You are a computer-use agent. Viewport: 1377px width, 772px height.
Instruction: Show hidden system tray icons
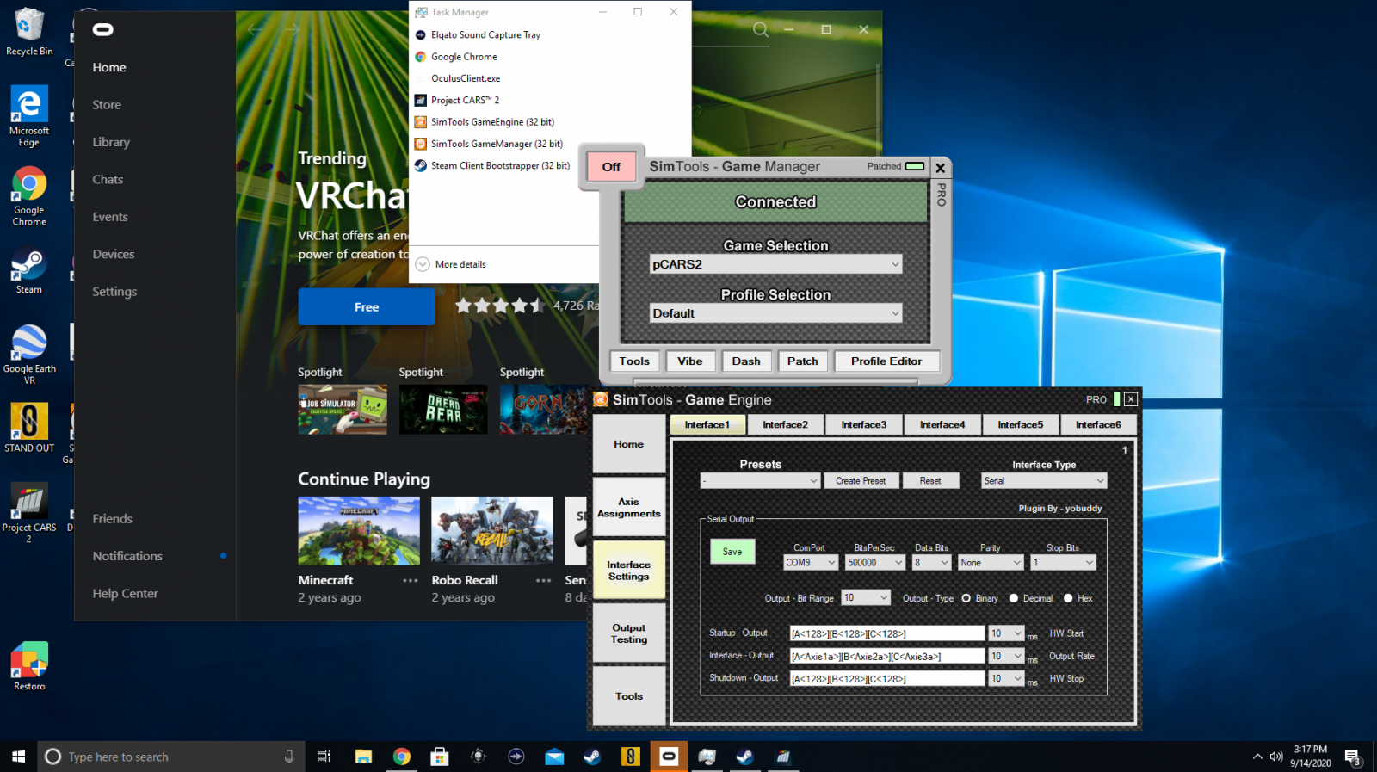1257,757
